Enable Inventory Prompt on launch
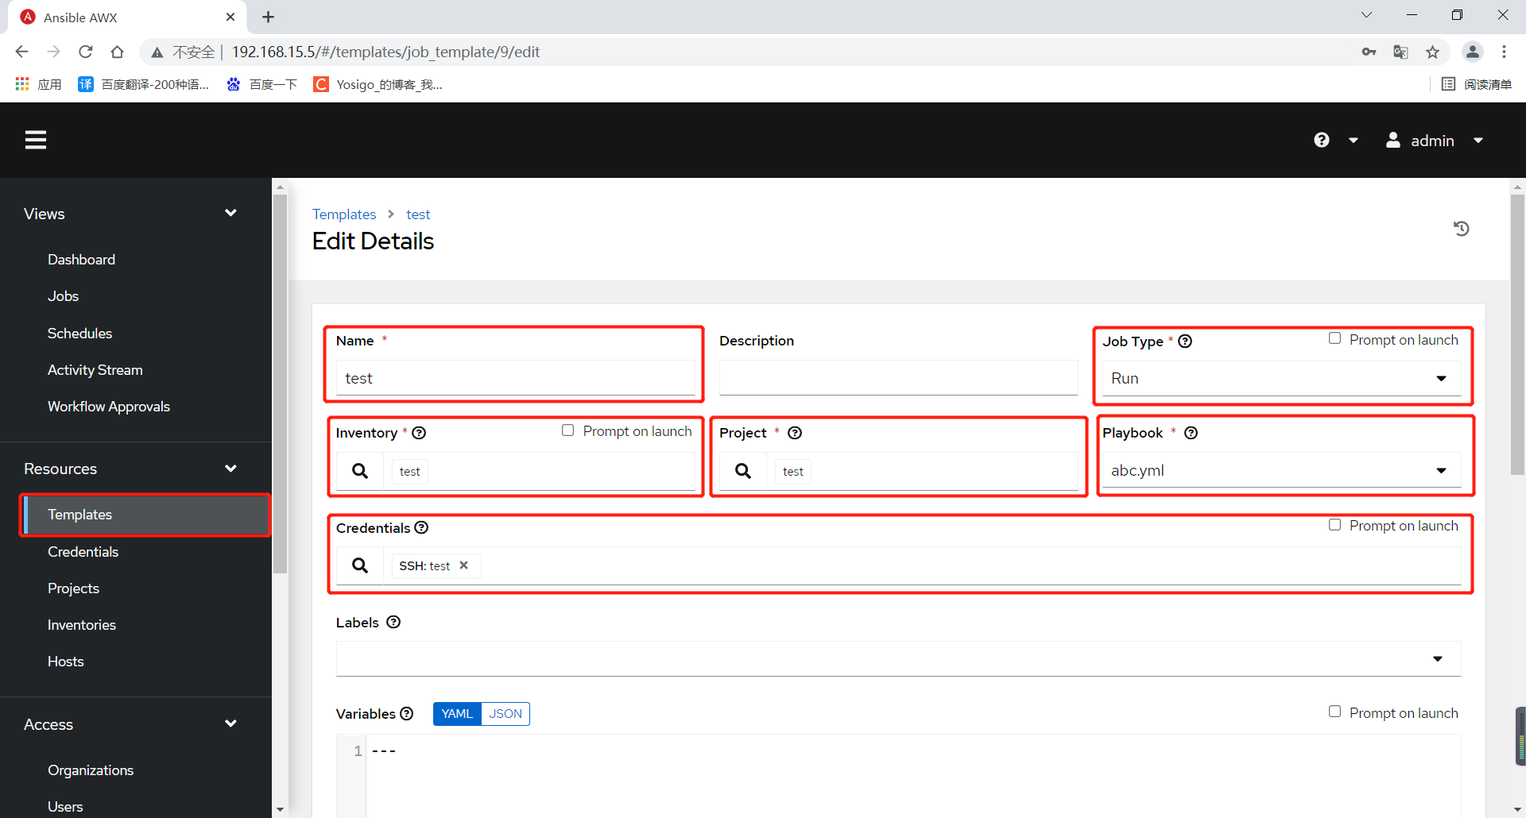Viewport: 1526px width, 818px height. click(x=567, y=430)
